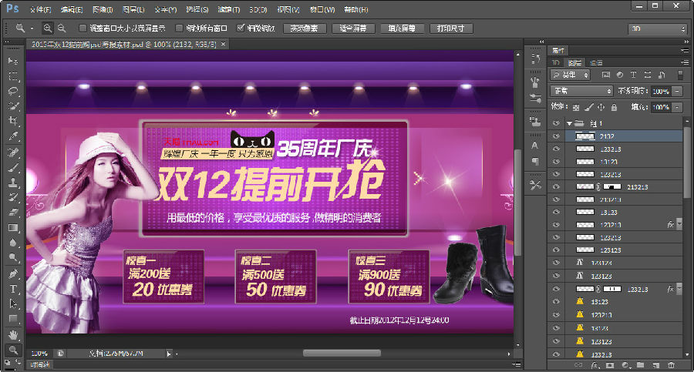Select the Gradient tool

13,228
